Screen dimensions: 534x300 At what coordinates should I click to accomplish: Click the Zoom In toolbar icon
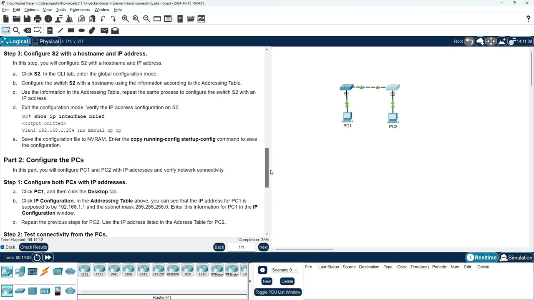[125, 19]
